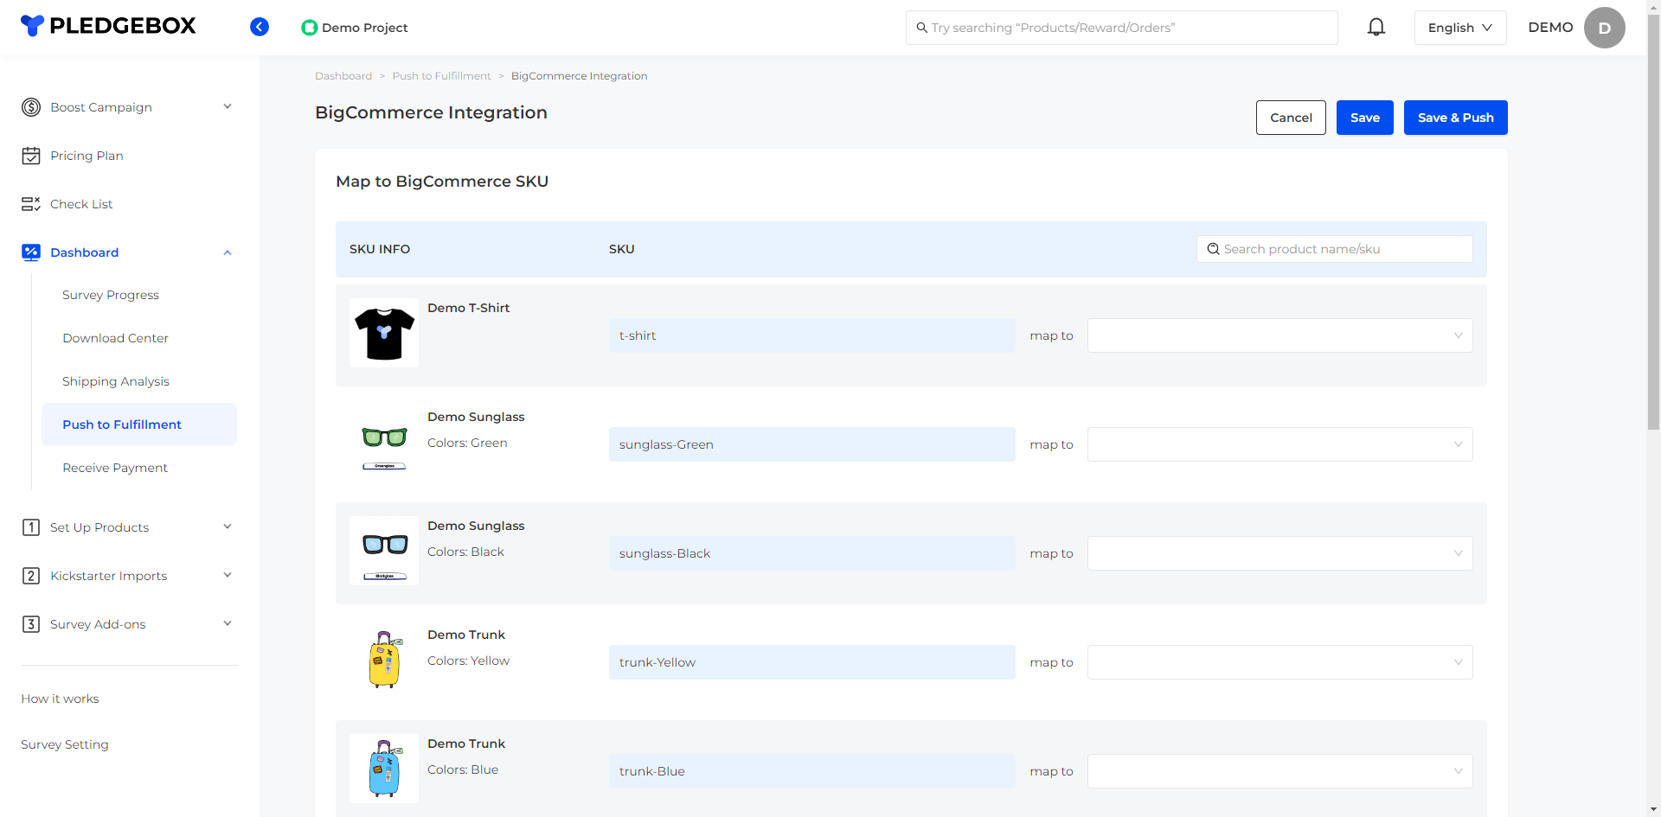The image size is (1661, 817).
Task: Click the green Demo Project icon
Action: coord(309,28)
